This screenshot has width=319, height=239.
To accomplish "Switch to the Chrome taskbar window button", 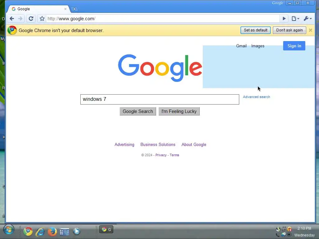I will [x=106, y=229].
